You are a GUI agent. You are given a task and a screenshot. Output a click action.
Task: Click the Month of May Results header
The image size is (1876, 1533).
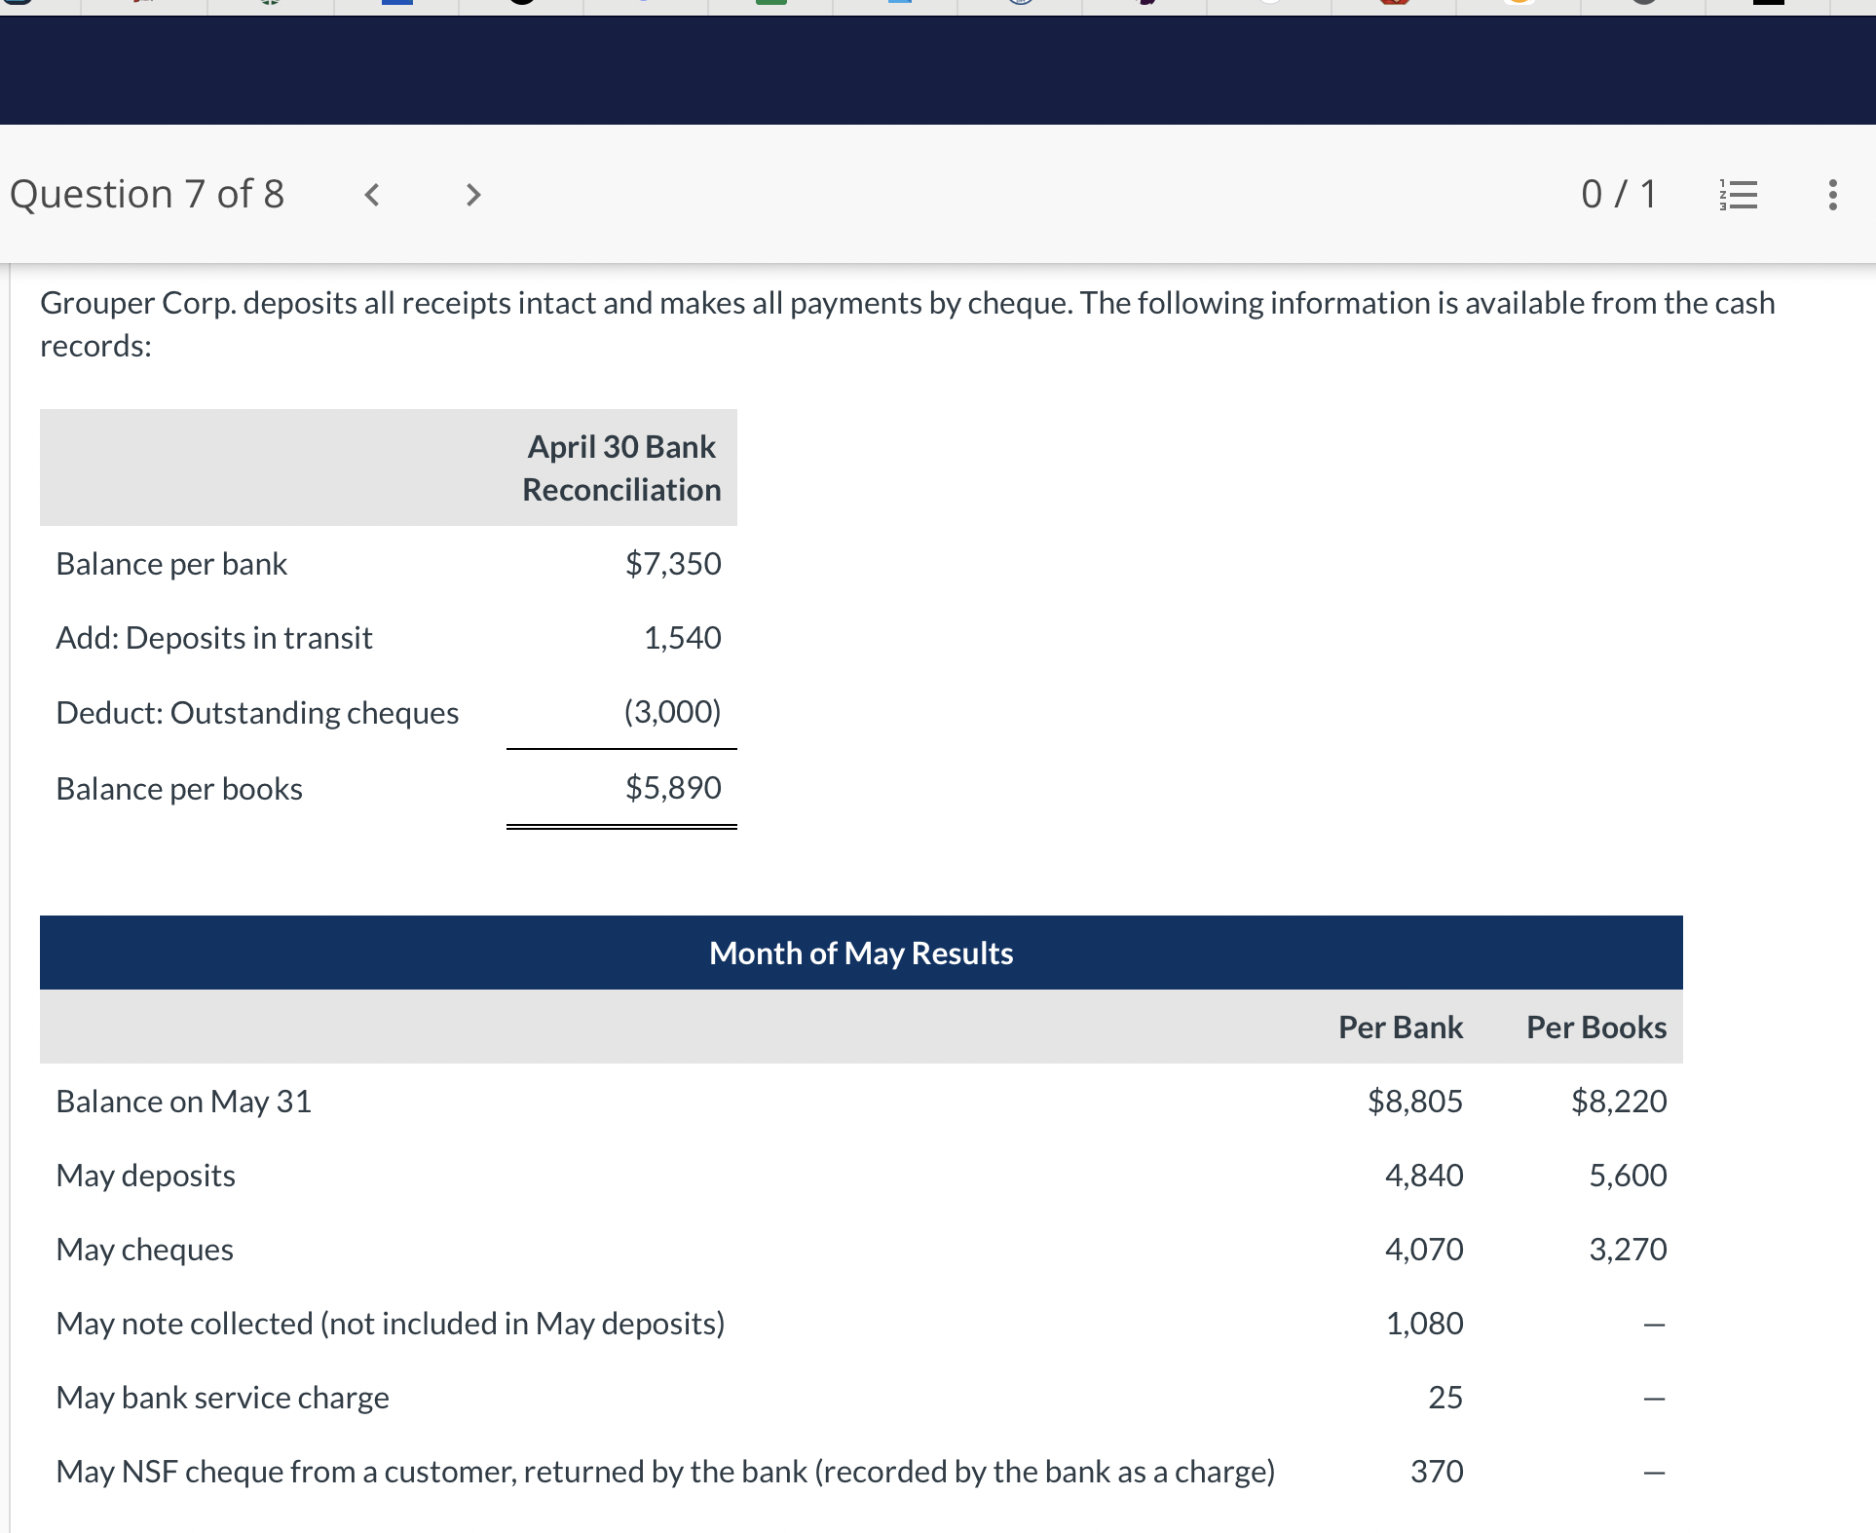[861, 953]
